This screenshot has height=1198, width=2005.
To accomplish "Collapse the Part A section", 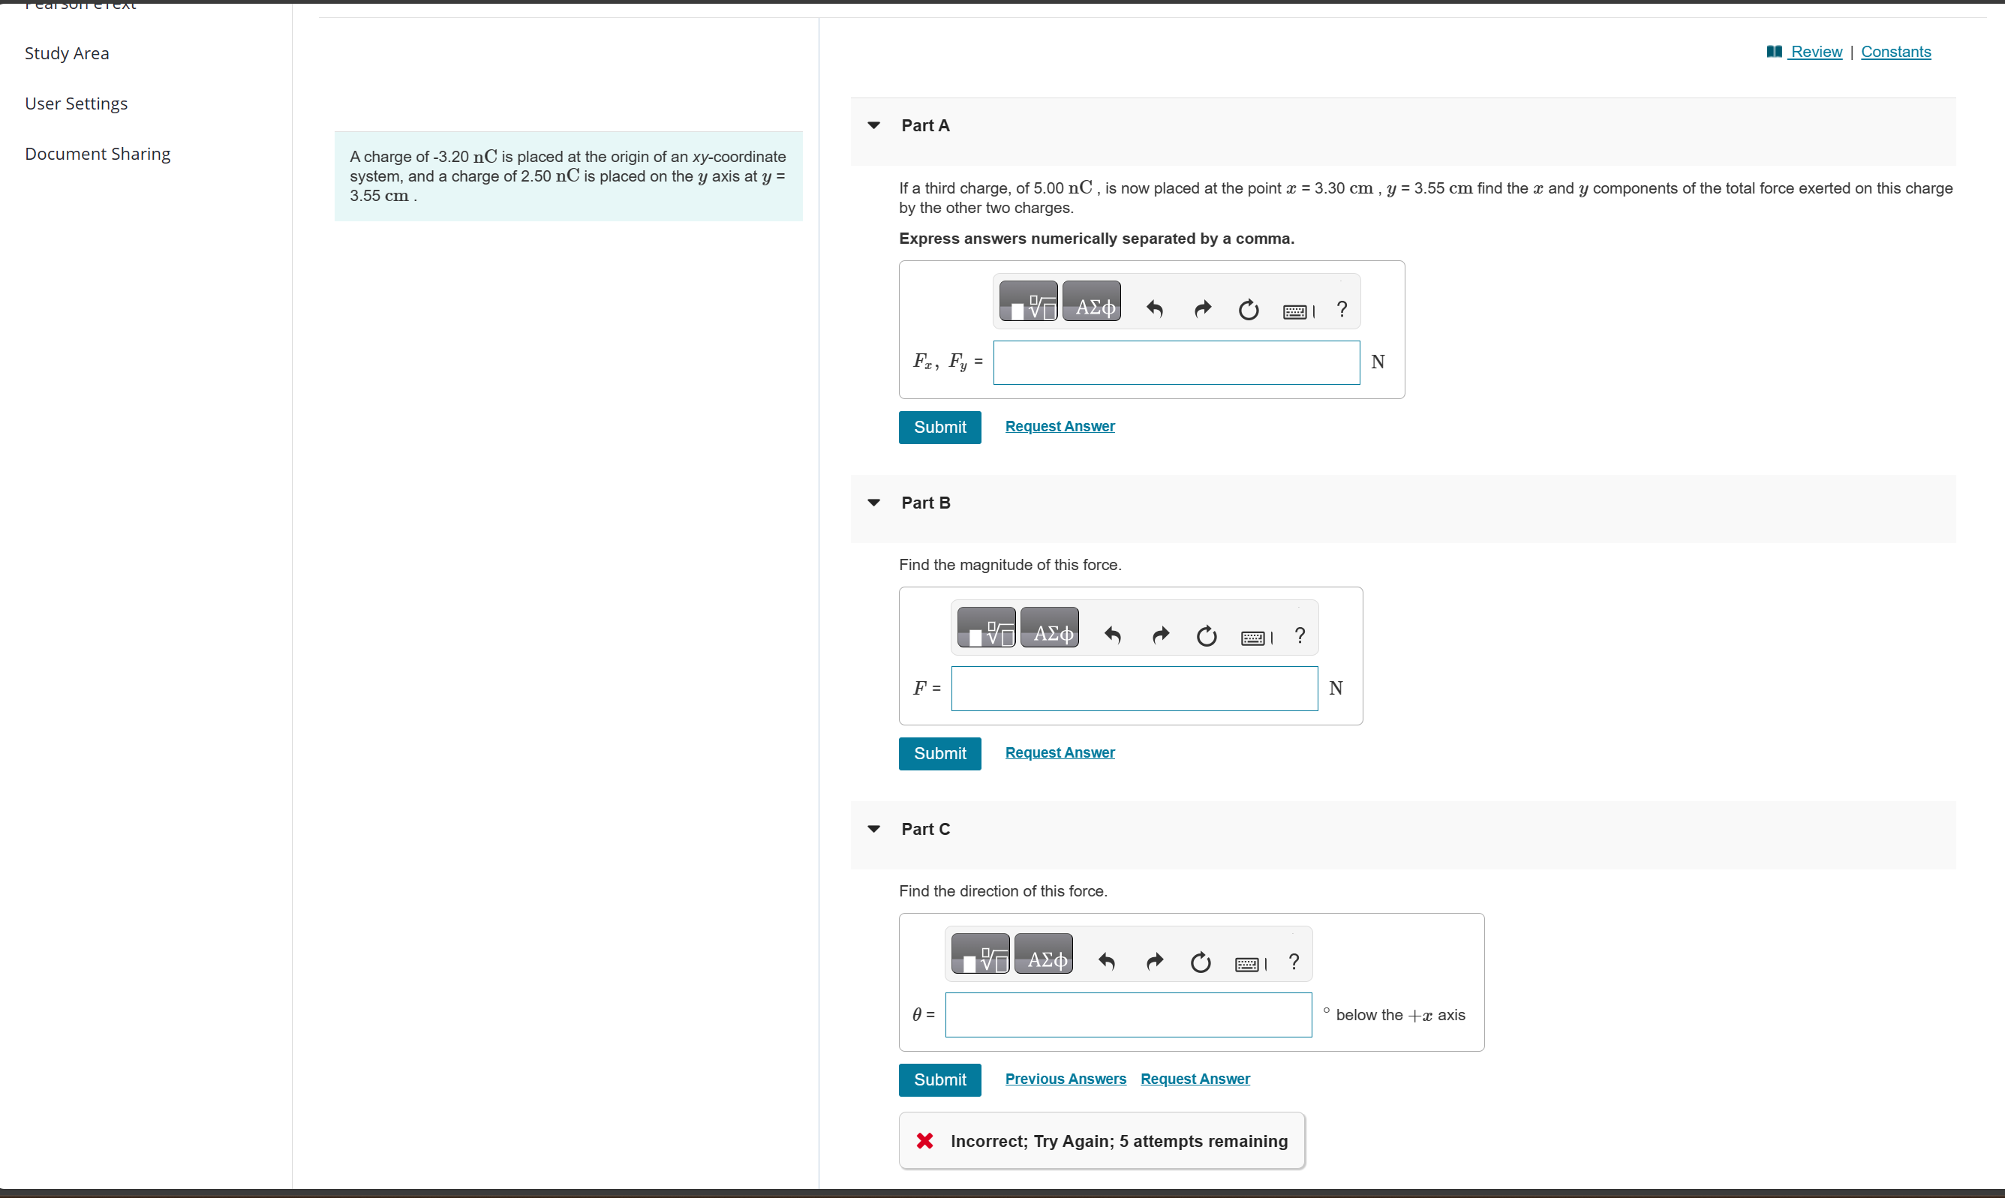I will point(873,125).
